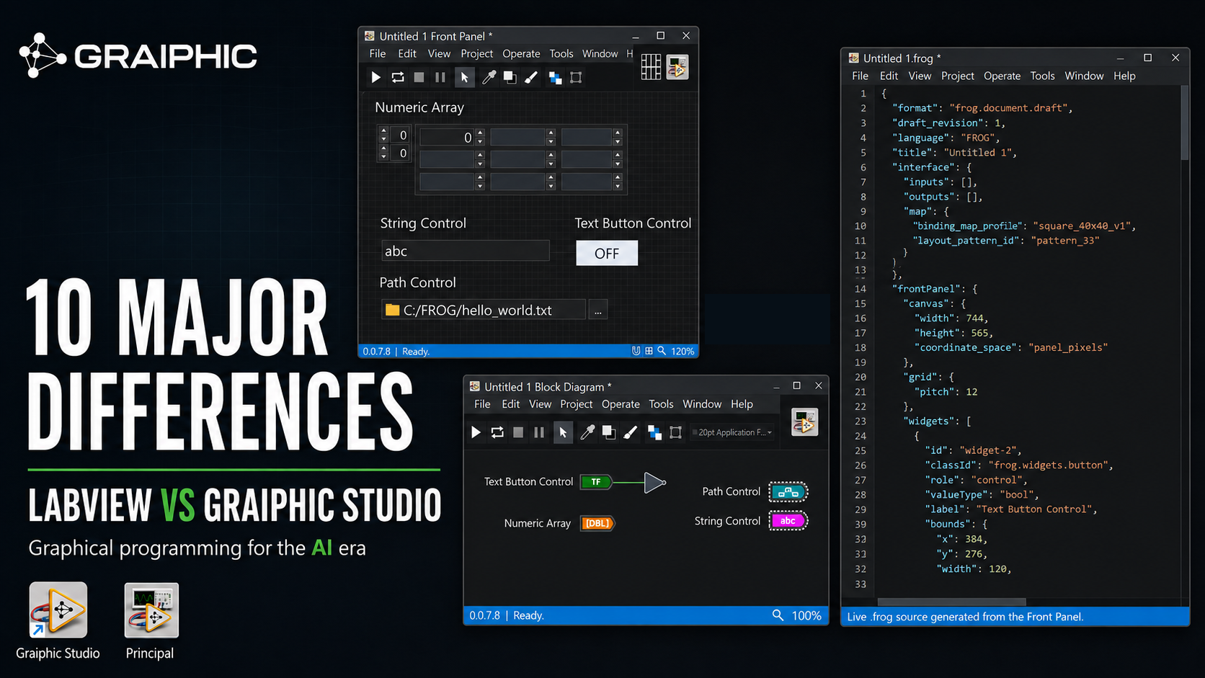Click the second Numeric Array index stepper
Viewport: 1205px width, 678px height.
coord(383,153)
